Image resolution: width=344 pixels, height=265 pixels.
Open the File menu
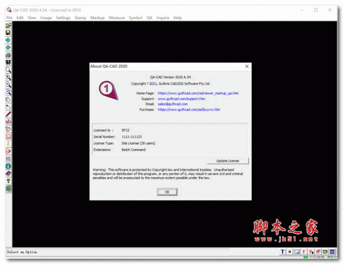[9, 18]
